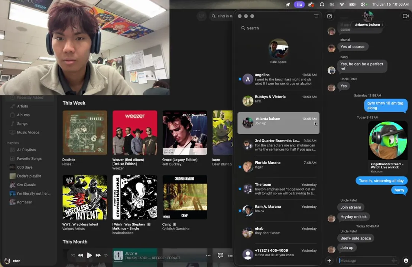The height and width of the screenshot is (267, 412).
Task: Click the shuffle icon in Music player
Action: [x=73, y=255]
